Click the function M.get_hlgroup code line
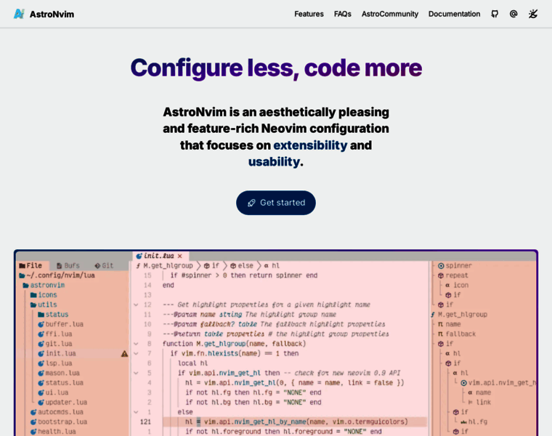The image size is (552, 436). [x=234, y=344]
